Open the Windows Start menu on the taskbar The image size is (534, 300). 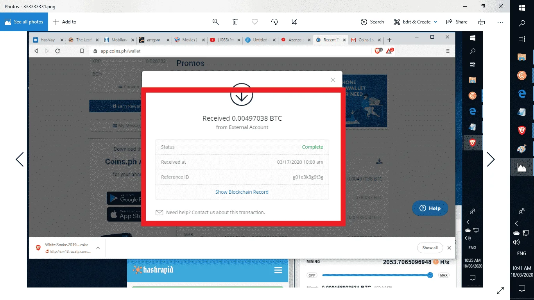coord(522,8)
